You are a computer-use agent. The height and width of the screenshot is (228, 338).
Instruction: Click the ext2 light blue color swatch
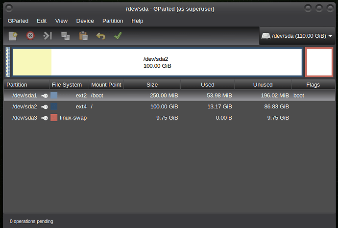pos(54,95)
